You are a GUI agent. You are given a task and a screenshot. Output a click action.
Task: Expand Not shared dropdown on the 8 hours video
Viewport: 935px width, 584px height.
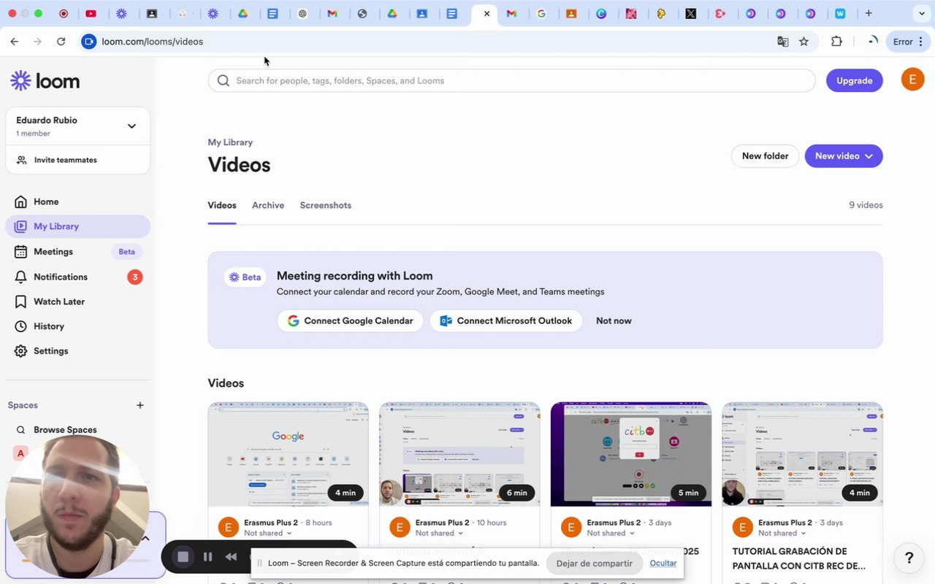(x=267, y=533)
